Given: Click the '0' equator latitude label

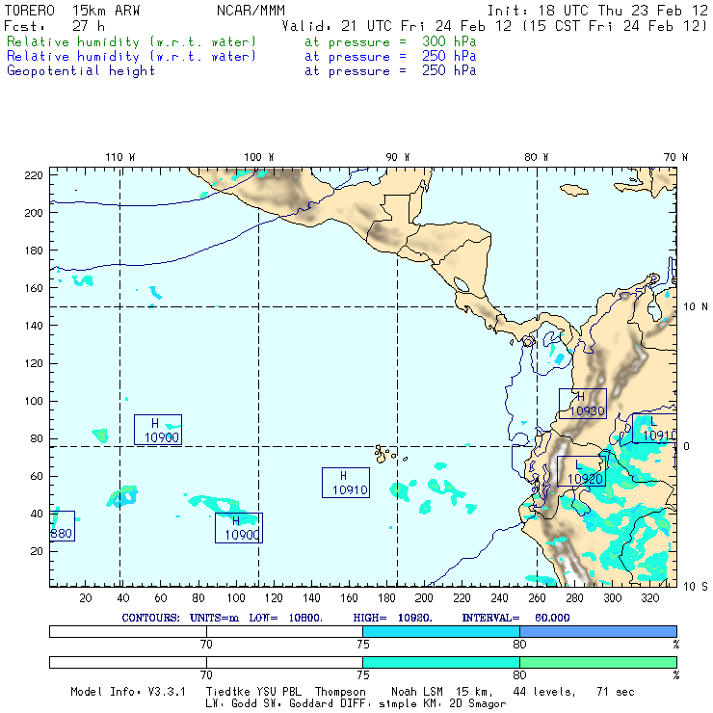Looking at the screenshot, I should (x=686, y=446).
